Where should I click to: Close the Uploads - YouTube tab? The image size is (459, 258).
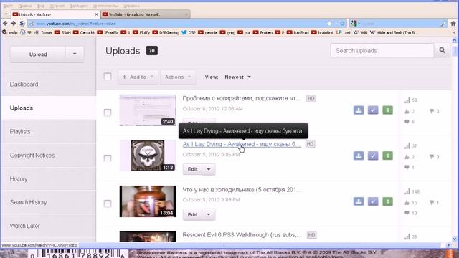pyautogui.click(x=97, y=14)
